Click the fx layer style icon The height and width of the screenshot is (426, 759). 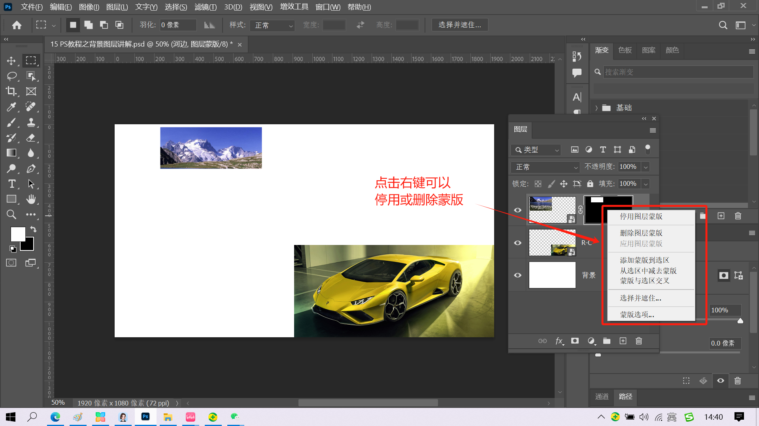tap(559, 341)
